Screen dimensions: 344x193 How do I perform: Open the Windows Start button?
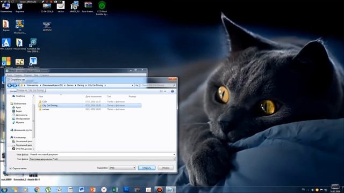[4, 189]
